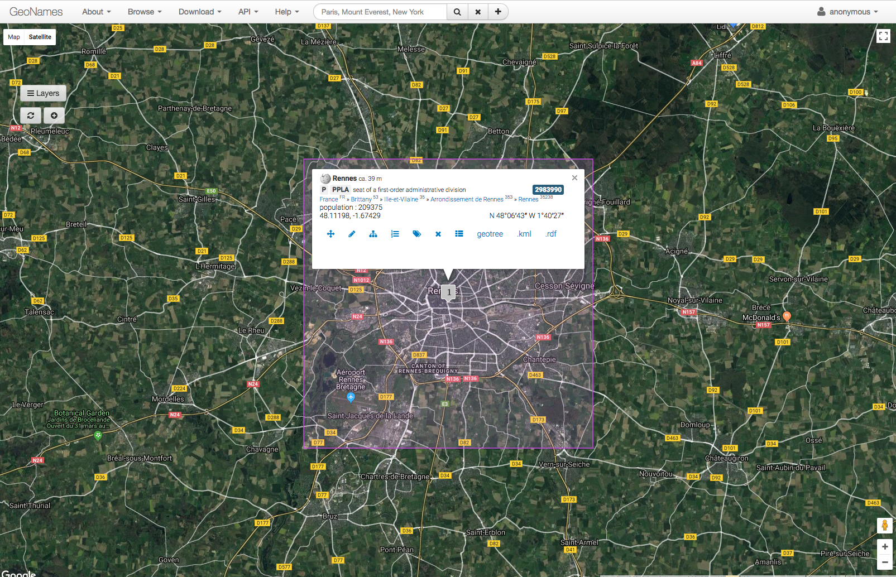Click the Cesson-Sévigné map label

coord(564,286)
